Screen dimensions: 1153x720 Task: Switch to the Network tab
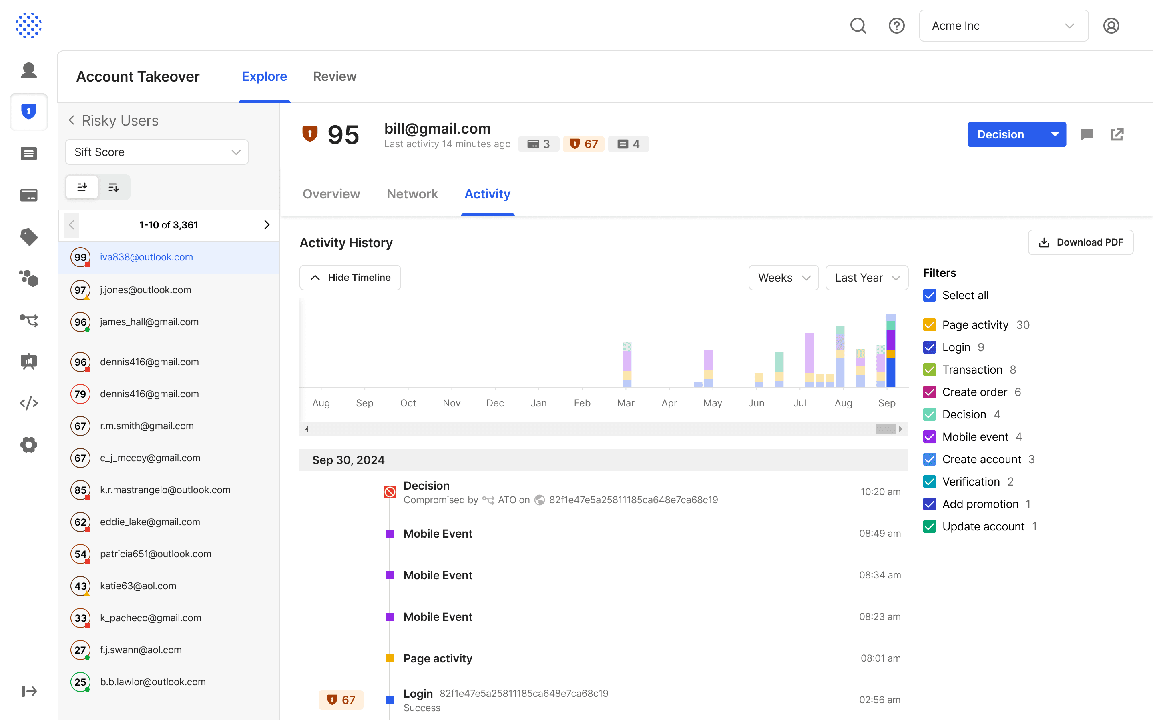pos(412,194)
